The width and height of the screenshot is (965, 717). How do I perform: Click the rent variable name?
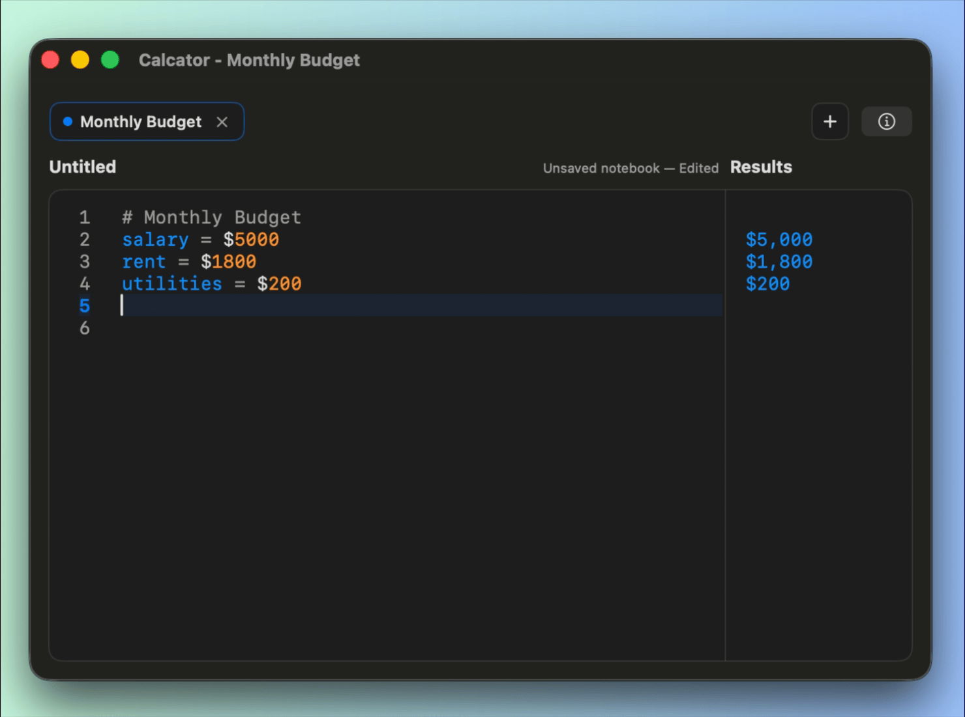point(143,261)
